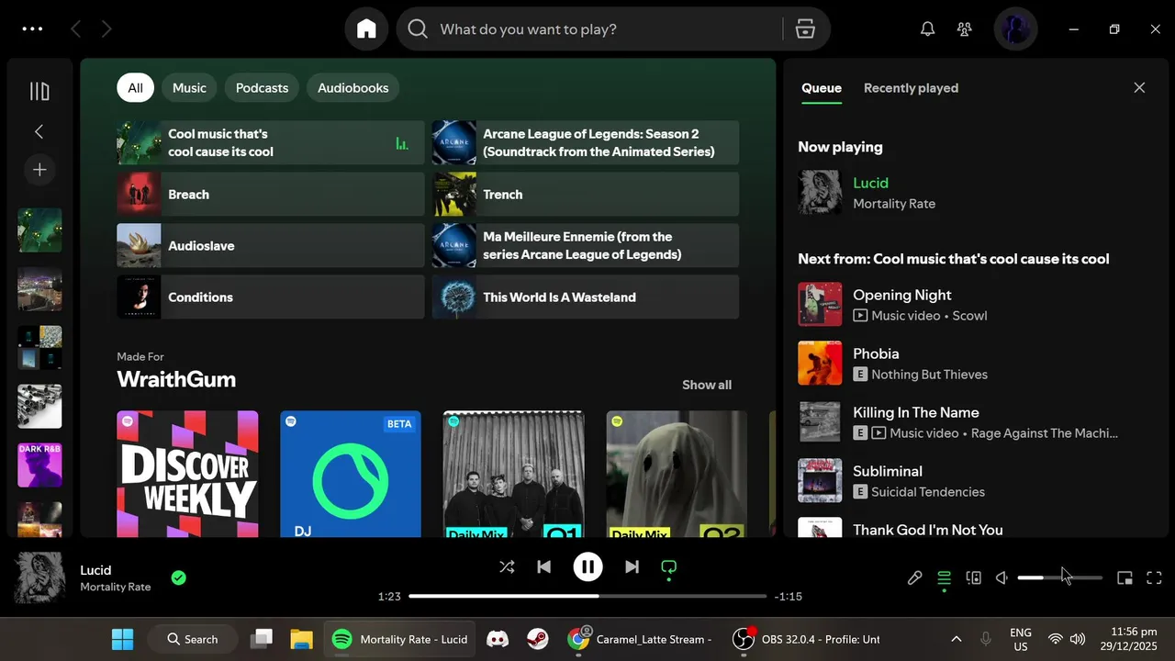The width and height of the screenshot is (1175, 661).
Task: Open the miniplayer icon
Action: coord(1125,577)
